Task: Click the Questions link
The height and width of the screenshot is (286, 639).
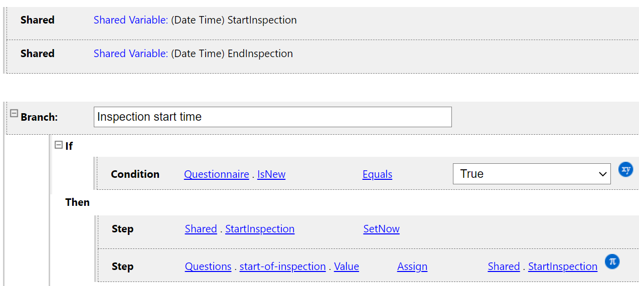Action: (x=208, y=266)
